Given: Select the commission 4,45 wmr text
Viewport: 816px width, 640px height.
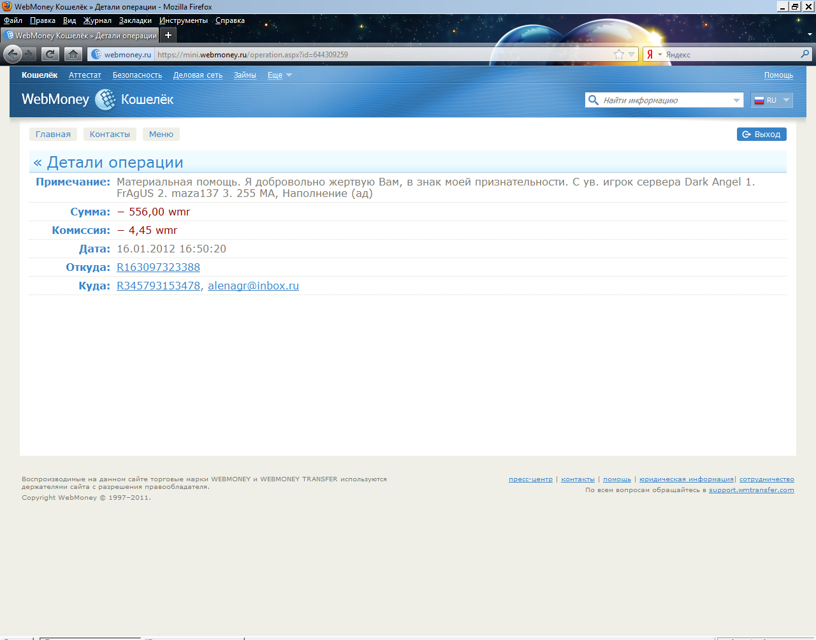Looking at the screenshot, I should [x=147, y=230].
